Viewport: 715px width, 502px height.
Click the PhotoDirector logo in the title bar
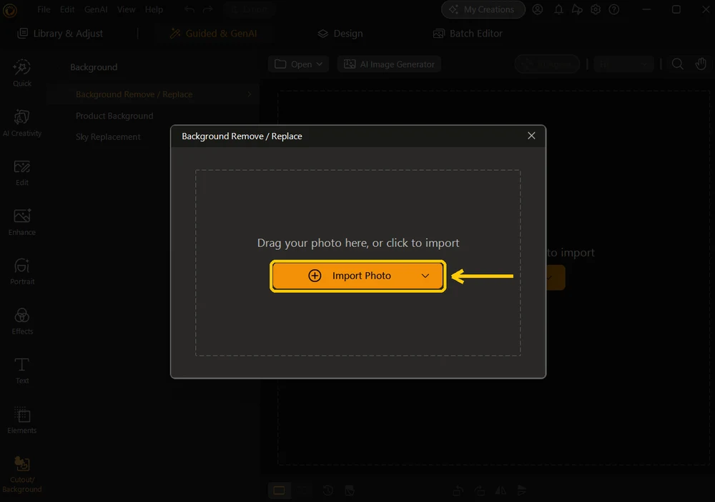point(9,10)
